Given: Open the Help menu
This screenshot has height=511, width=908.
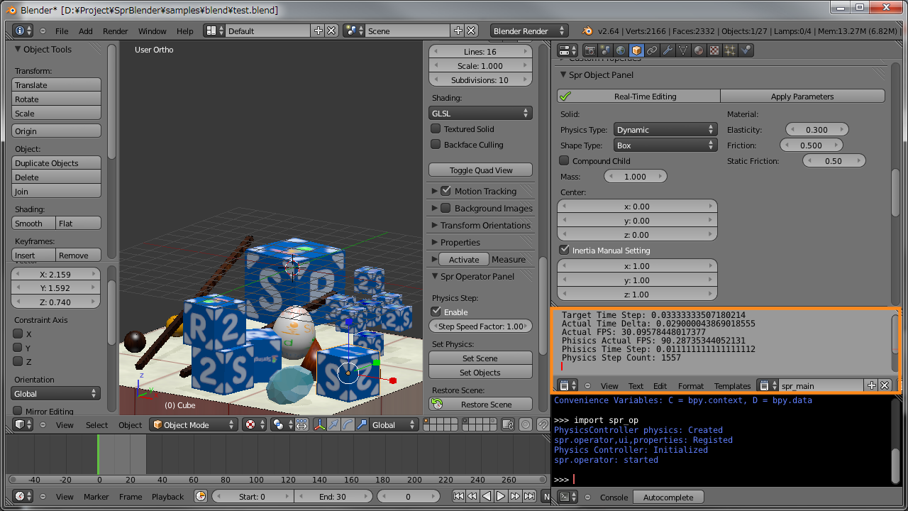Looking at the screenshot, I should [185, 31].
